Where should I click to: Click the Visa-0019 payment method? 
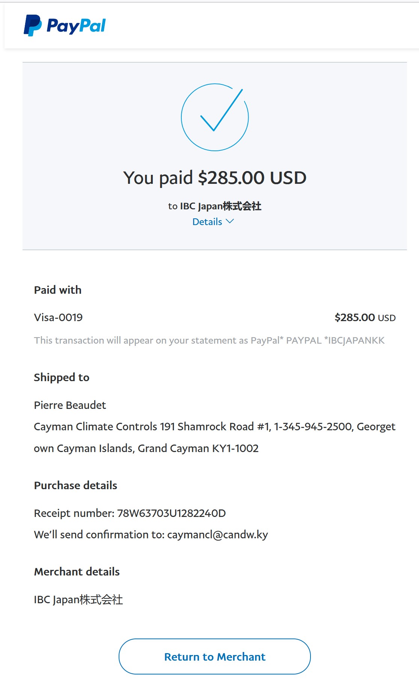point(58,317)
